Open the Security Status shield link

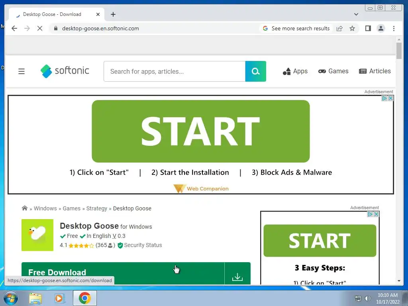[140, 245]
